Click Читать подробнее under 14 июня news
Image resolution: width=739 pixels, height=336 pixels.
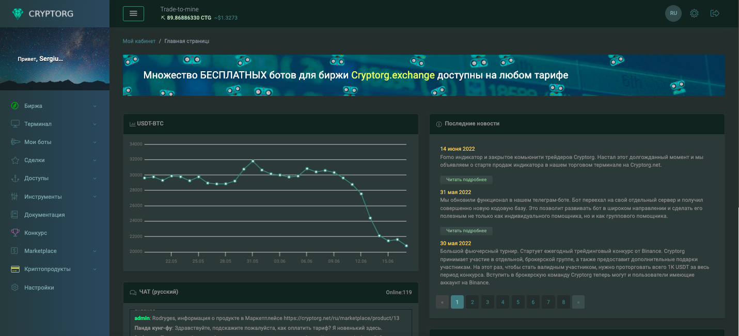click(466, 180)
